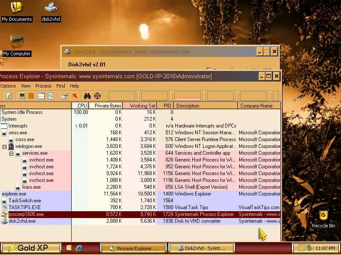The height and width of the screenshot is (255, 341).
Task: Select svchost.exe with PID 828
Action: coord(140,160)
